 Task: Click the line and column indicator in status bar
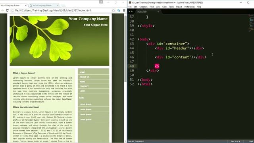tap(136, 141)
